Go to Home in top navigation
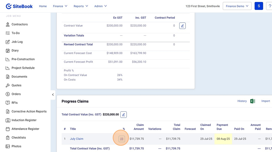The height and width of the screenshot is (152, 272). tap(43, 6)
